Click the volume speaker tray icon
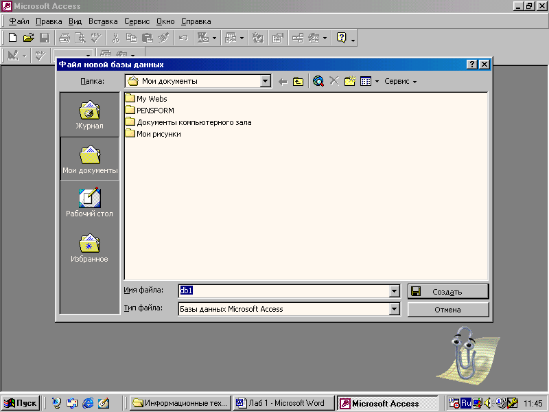The height and width of the screenshot is (412, 549). point(487,403)
